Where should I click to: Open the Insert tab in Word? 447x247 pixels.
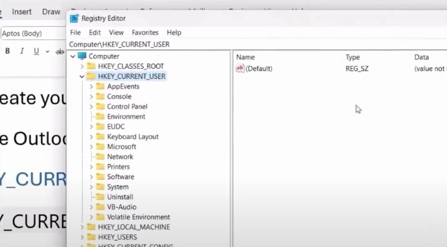pyautogui.click(x=21, y=12)
